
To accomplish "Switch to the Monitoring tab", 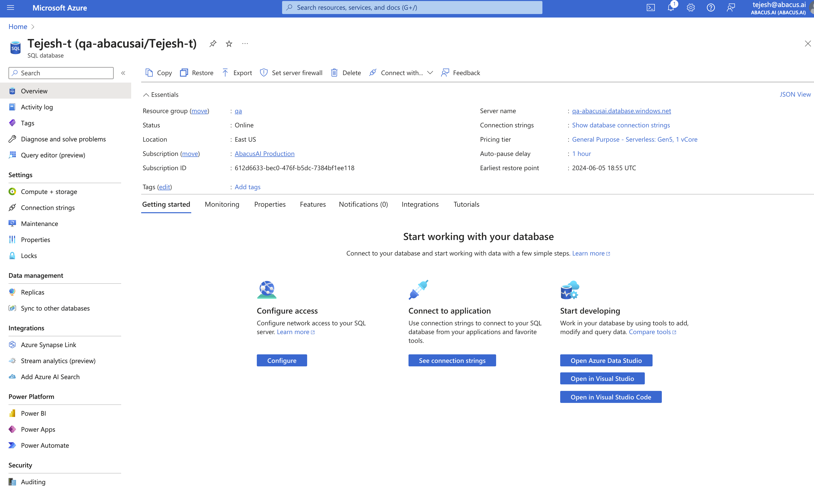I will pos(222,204).
